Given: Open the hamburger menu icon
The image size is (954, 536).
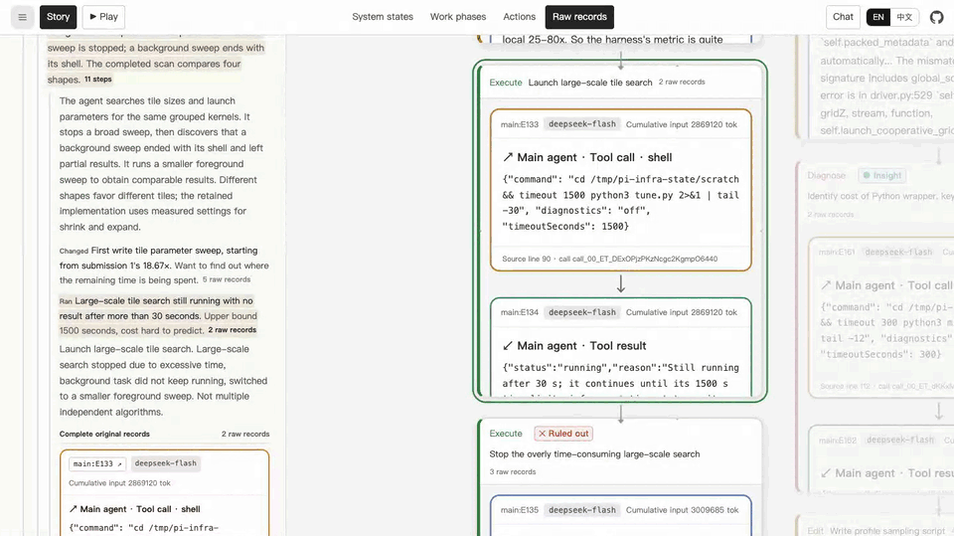Looking at the screenshot, I should [x=23, y=17].
